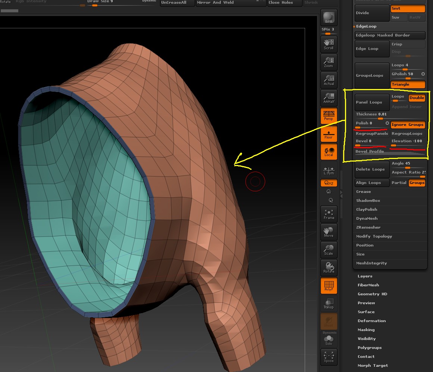Click the Align Loops button
This screenshot has width=433, height=372.
372,183
